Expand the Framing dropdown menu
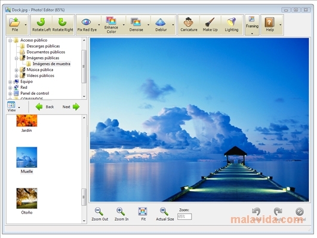Viewport: 317px width, 238px height. (252, 33)
